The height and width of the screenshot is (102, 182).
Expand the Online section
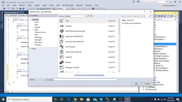pos(30,49)
